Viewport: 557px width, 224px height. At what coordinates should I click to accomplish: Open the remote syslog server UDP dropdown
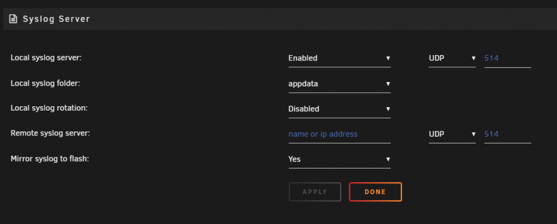452,134
